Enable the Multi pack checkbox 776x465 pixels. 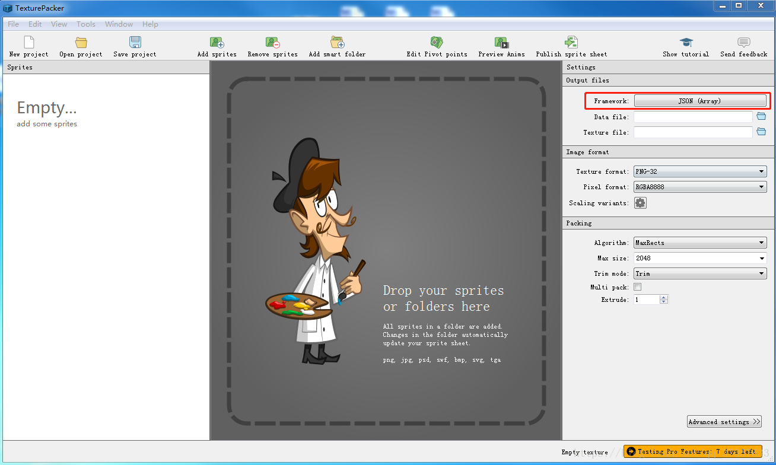click(x=638, y=287)
